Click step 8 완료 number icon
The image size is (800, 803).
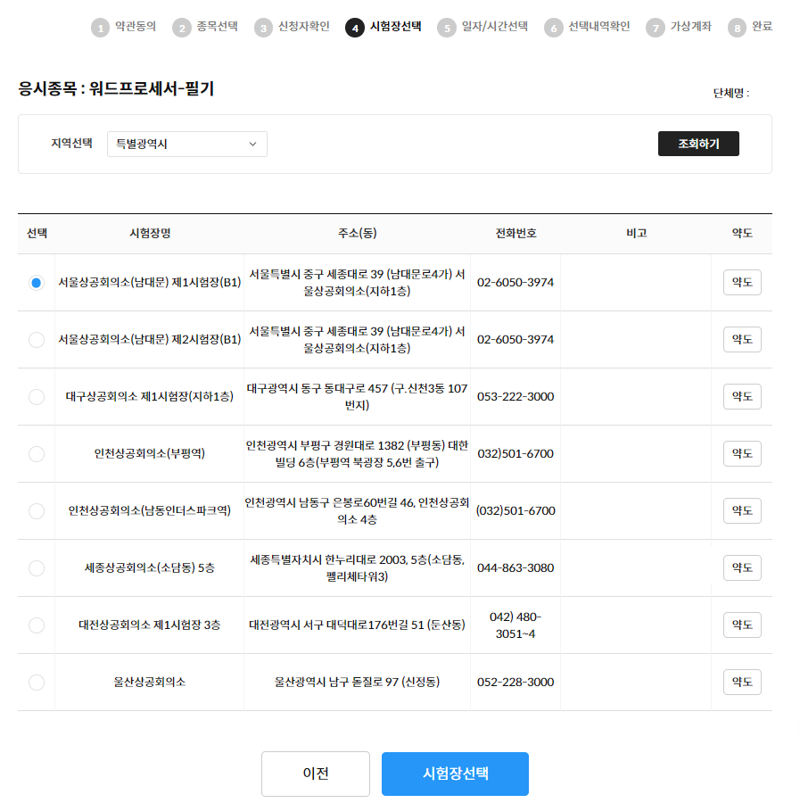[x=737, y=28]
